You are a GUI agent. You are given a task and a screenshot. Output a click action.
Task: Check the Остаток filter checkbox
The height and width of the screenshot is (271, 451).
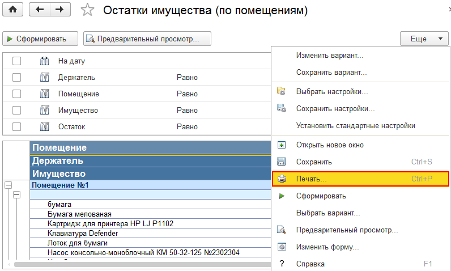(16, 126)
